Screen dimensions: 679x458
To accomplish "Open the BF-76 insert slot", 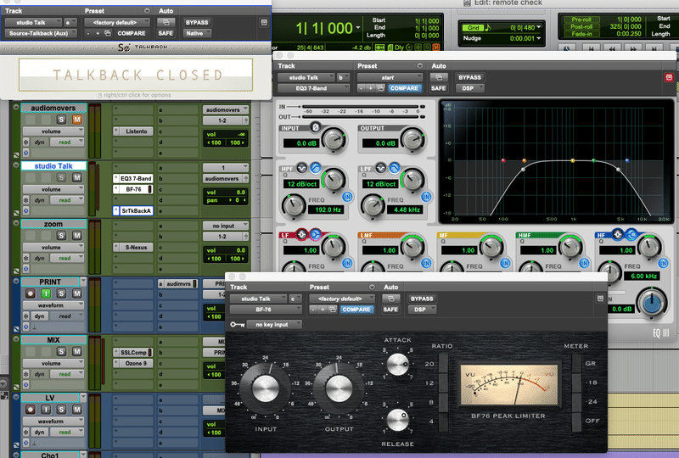I will coord(133,189).
